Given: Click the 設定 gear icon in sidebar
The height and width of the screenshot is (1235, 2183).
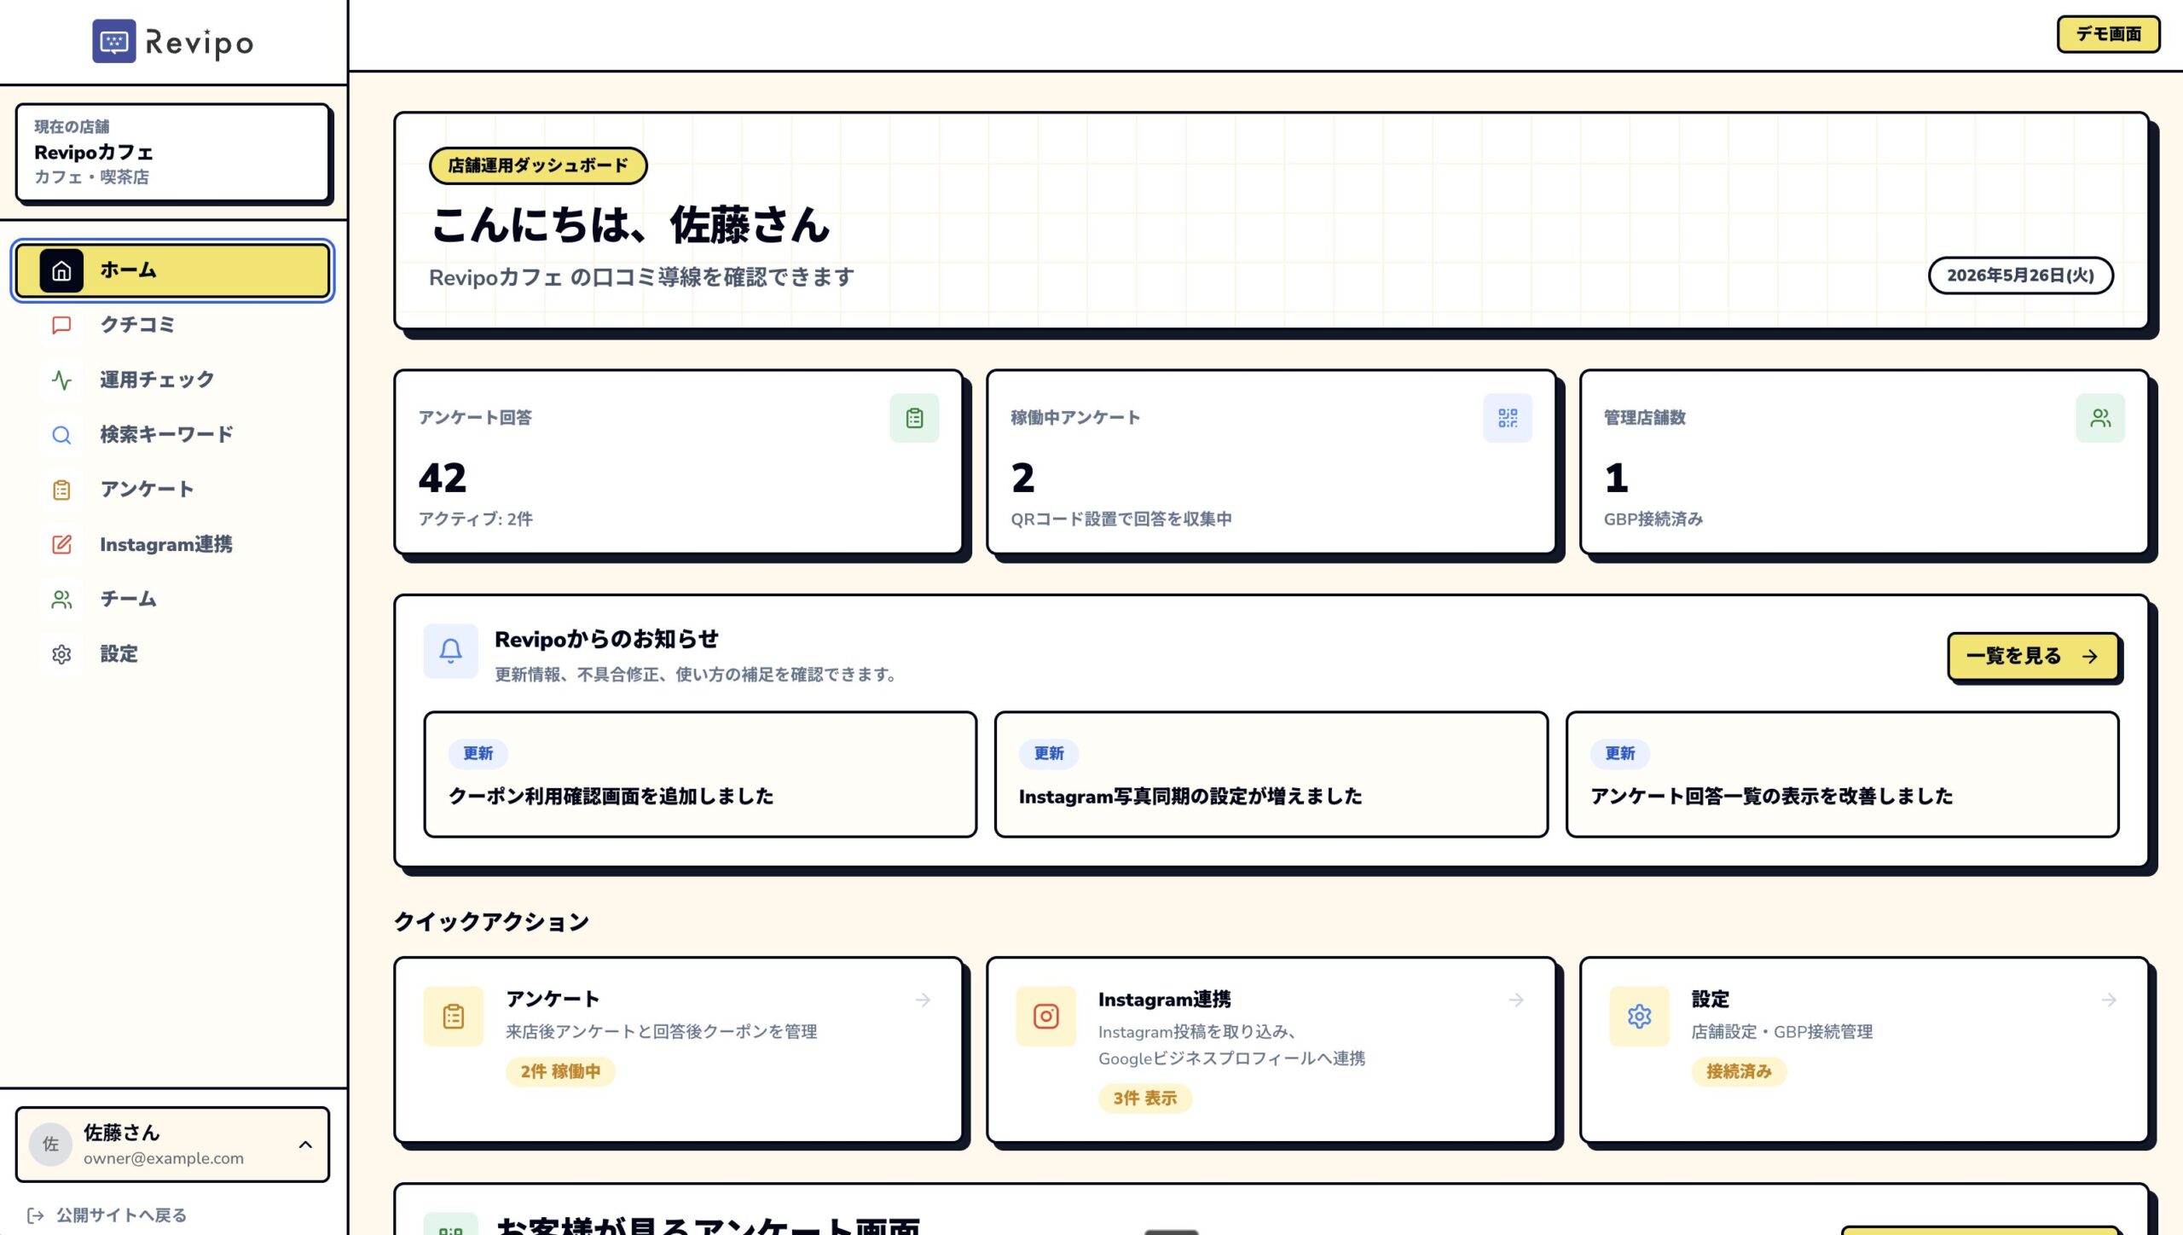Looking at the screenshot, I should coord(61,654).
